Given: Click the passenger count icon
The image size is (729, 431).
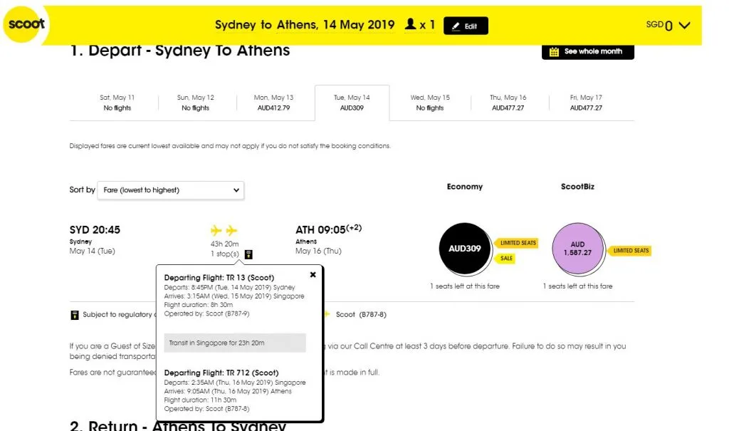Looking at the screenshot, I should (410, 25).
